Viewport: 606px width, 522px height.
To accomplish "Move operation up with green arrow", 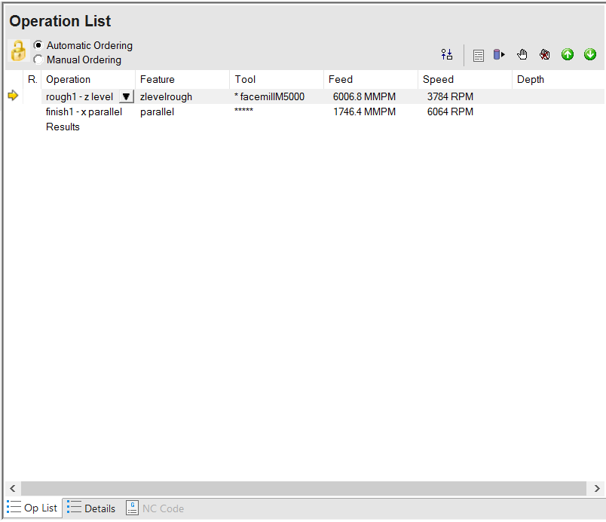I will pyautogui.click(x=568, y=54).
